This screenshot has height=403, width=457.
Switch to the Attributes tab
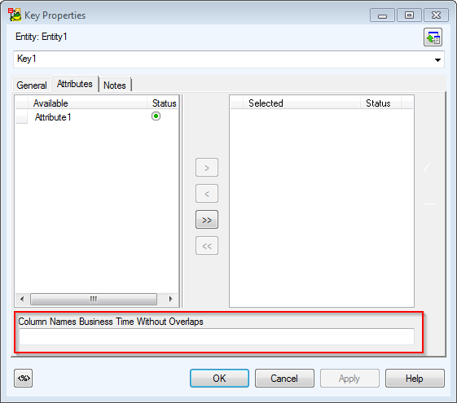[75, 84]
